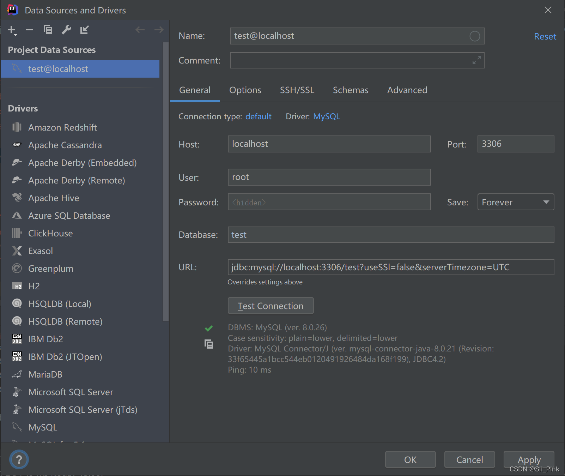This screenshot has height=476, width=565.
Task: Select the Microsoft SQL Server driver
Action: [x=80, y=392]
